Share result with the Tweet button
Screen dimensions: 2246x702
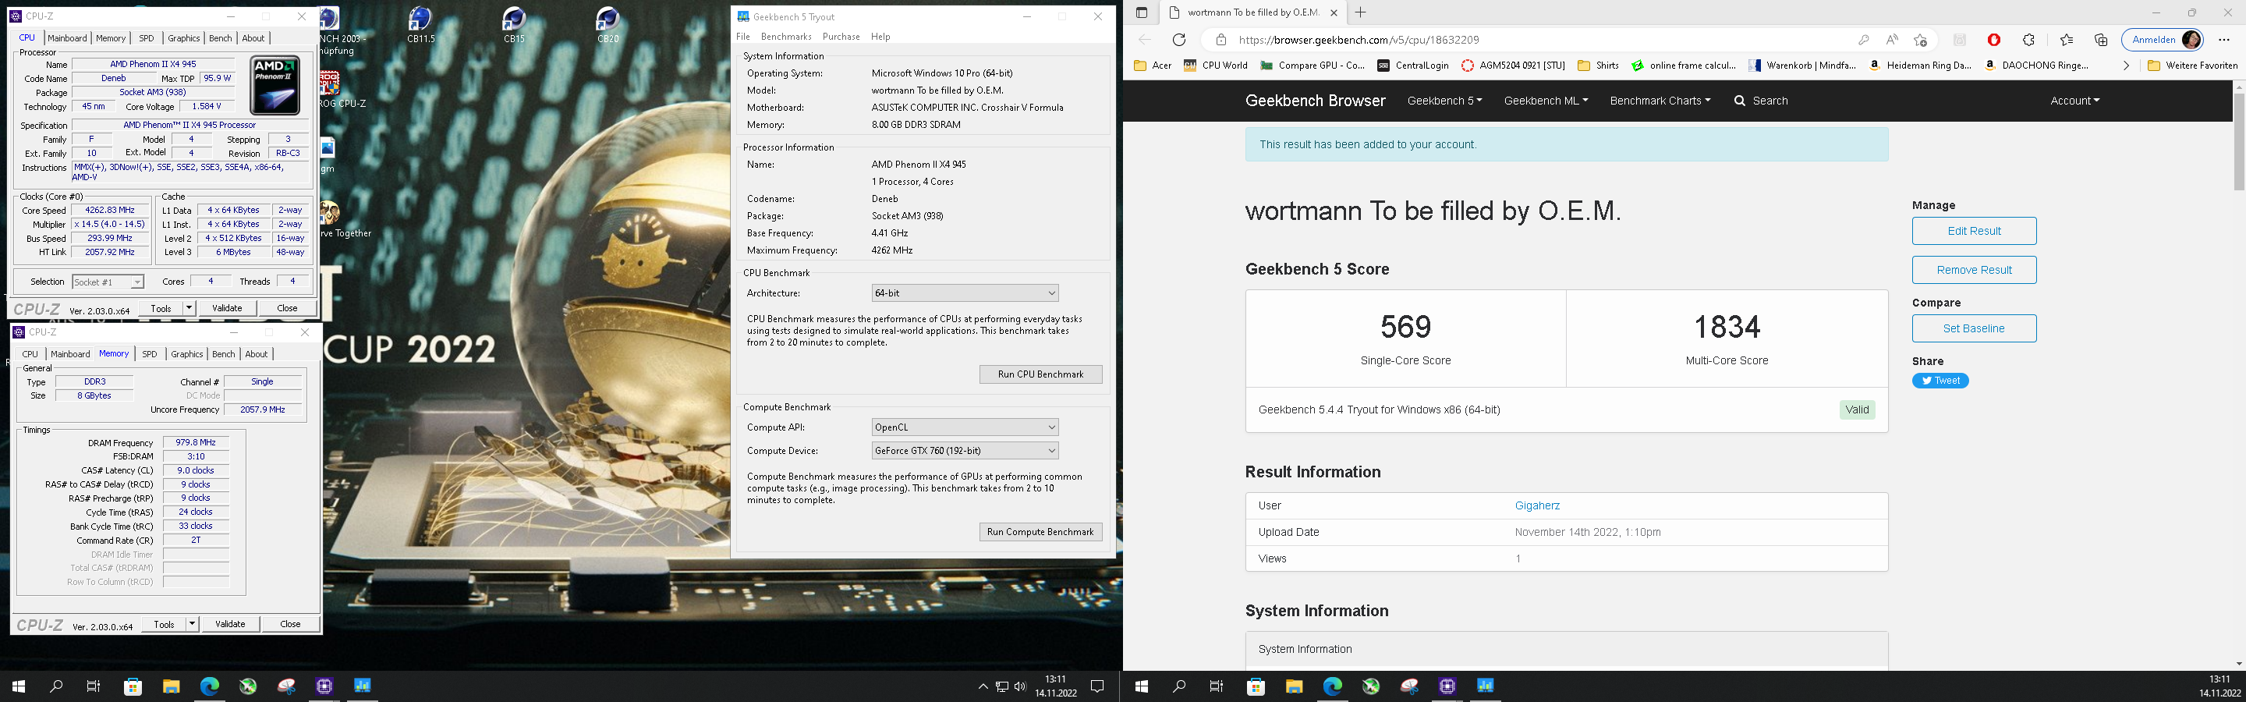1940,381
